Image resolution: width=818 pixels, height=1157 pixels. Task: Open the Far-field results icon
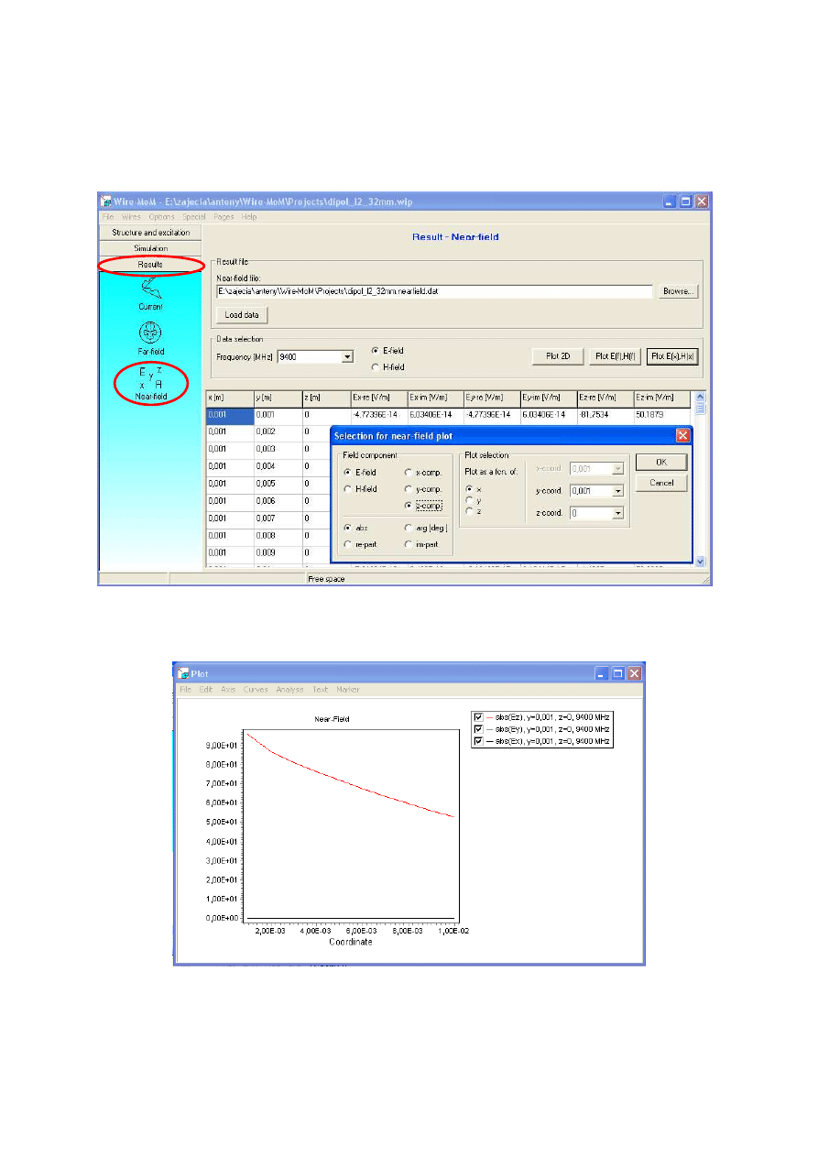pyautogui.click(x=150, y=334)
